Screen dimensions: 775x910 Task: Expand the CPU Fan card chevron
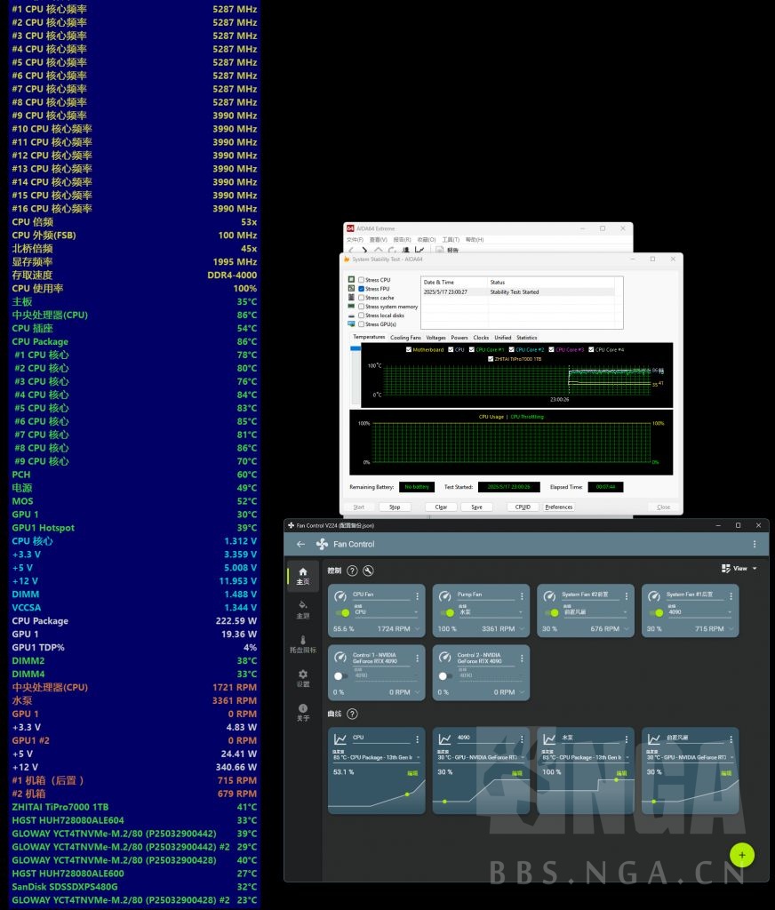[x=417, y=629]
